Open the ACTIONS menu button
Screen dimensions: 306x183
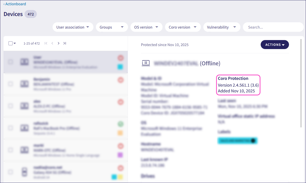point(275,45)
